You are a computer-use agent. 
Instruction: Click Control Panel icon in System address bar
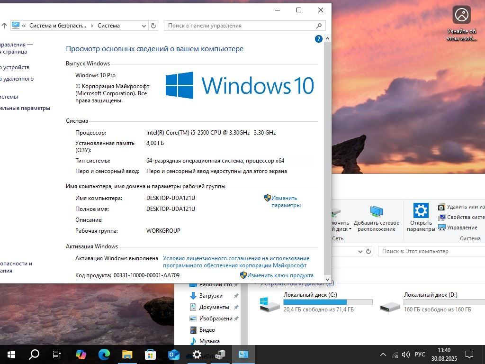[x=15, y=26]
